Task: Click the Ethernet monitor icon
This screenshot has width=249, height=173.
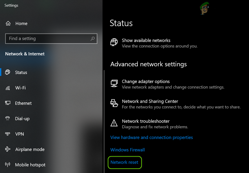Action: [8, 103]
